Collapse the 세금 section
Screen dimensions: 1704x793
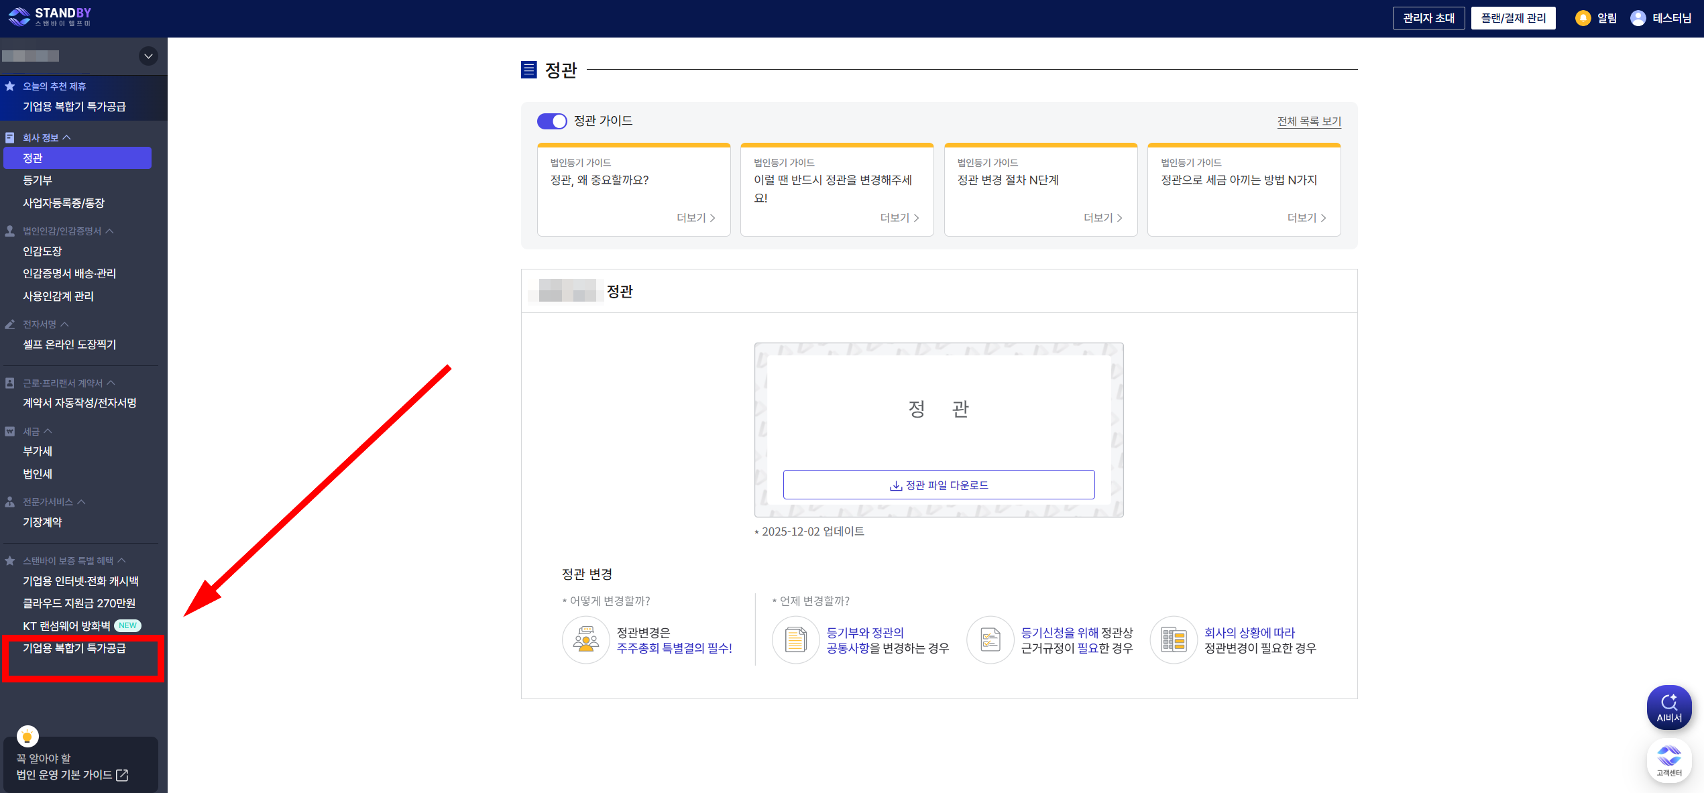click(x=49, y=430)
